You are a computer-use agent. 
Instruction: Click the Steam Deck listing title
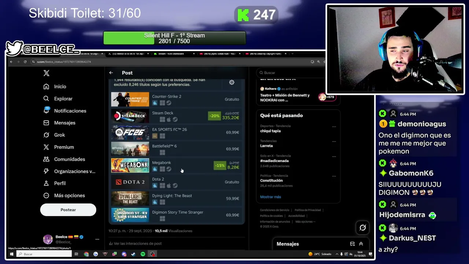[163, 113]
